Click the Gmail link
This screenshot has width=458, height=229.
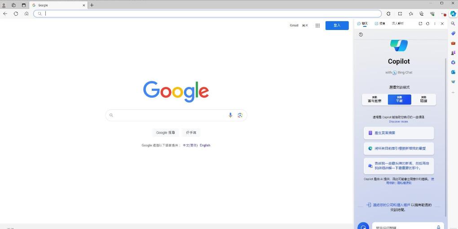(294, 26)
